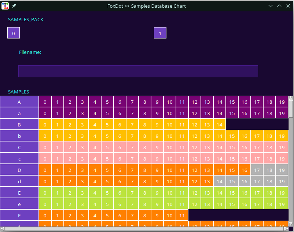Select sample 5 in row A

[x=107, y=102]
